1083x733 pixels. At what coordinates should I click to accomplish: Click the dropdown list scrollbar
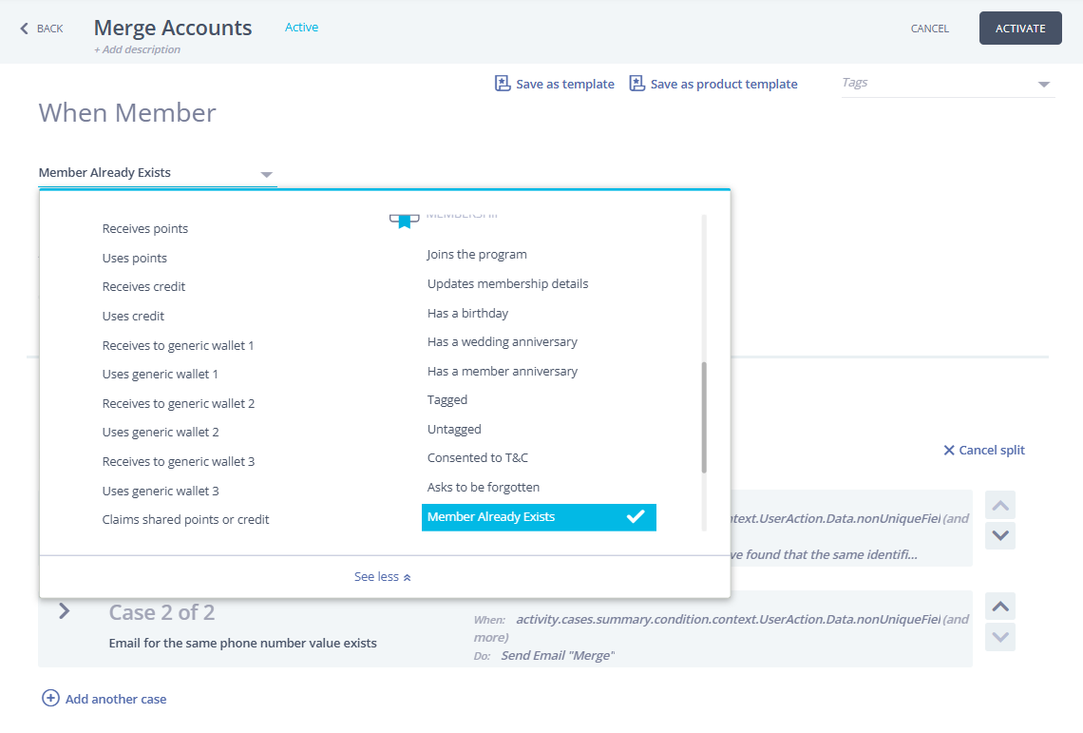pos(704,418)
